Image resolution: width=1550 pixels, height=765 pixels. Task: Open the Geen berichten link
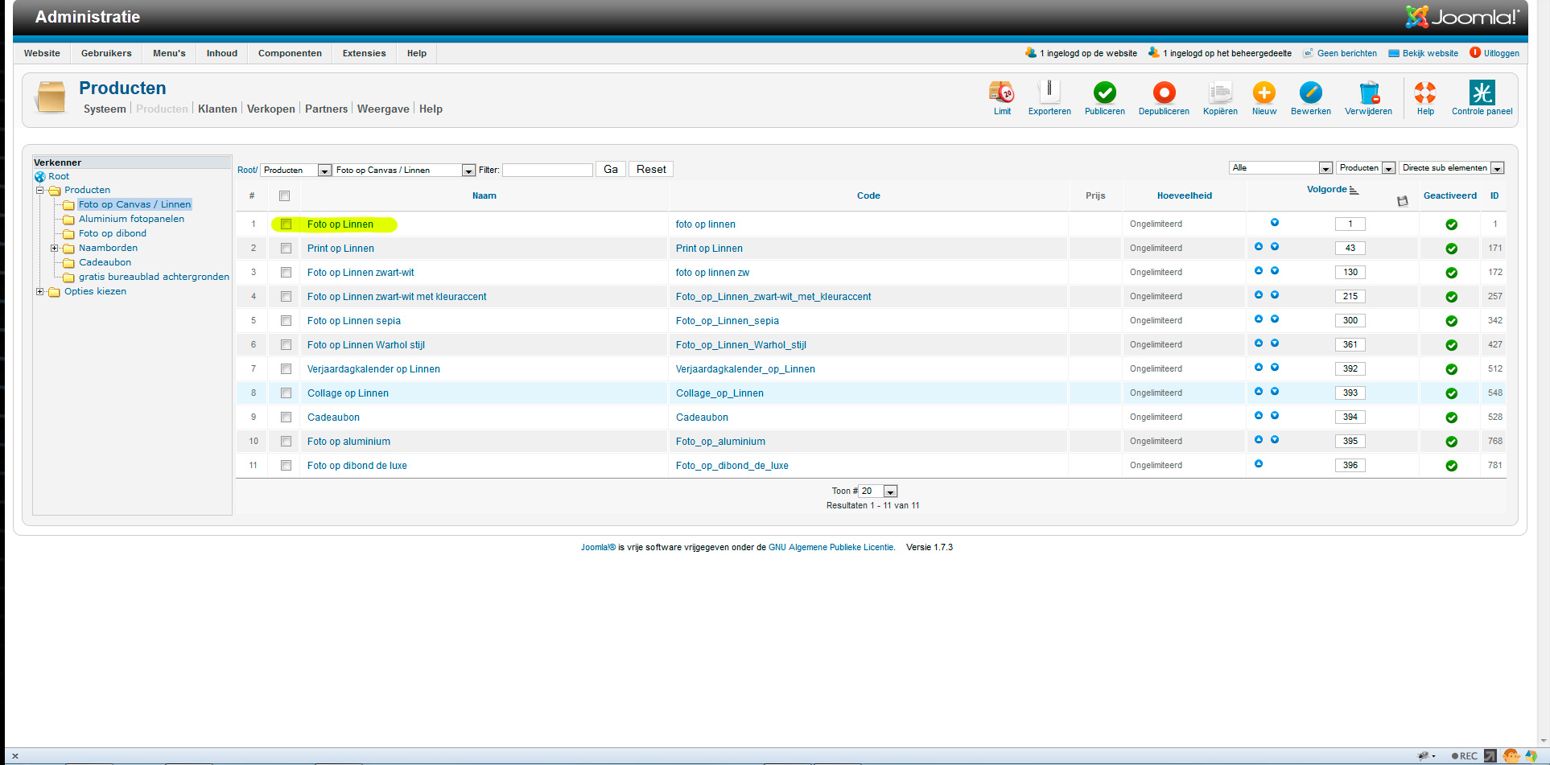pos(1347,54)
